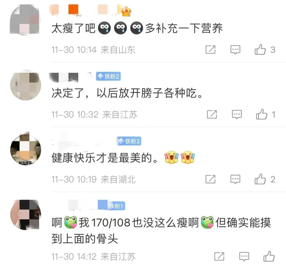
Task: Tap the 铁粉3 fan badge
Action: (129, 141)
